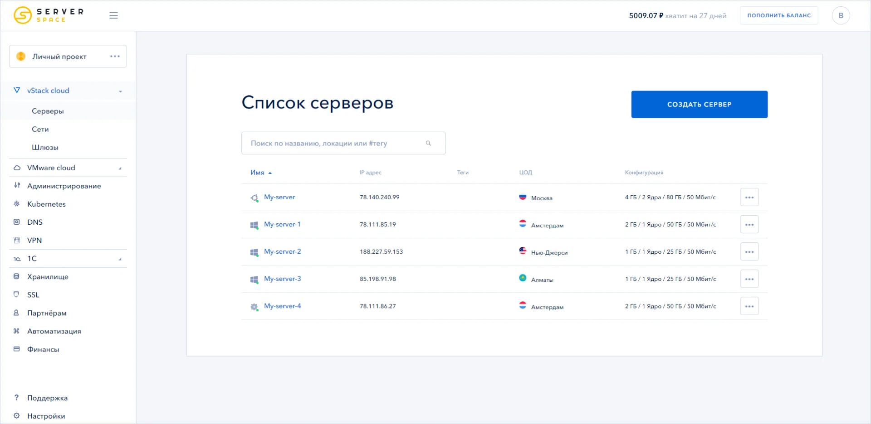Screen dimensions: 871x424
Task: Open options dots for Личный проект
Action: click(115, 56)
